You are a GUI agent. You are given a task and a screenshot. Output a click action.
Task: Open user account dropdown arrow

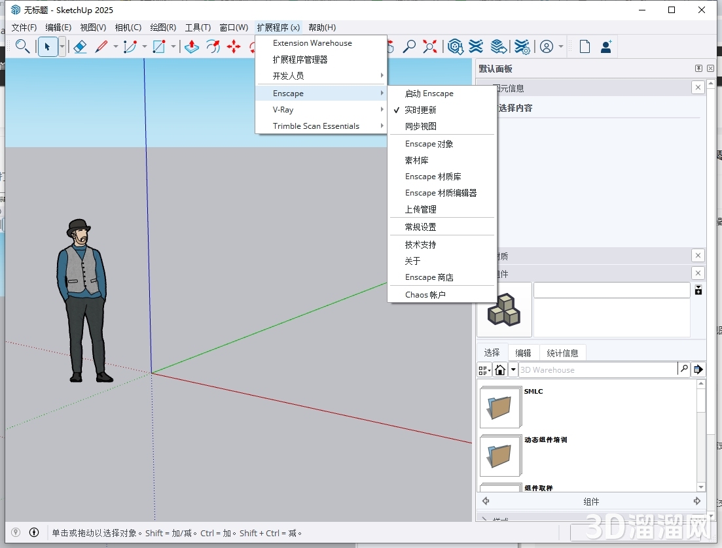(x=561, y=46)
